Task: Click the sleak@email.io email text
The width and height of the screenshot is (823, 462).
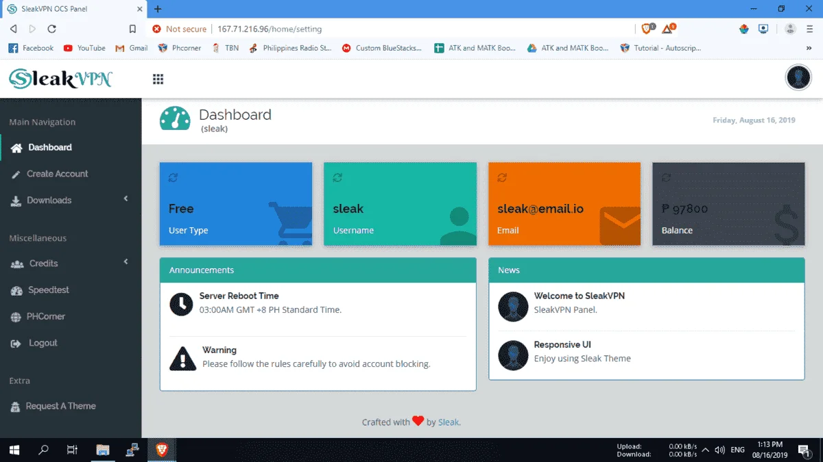Action: pos(540,209)
